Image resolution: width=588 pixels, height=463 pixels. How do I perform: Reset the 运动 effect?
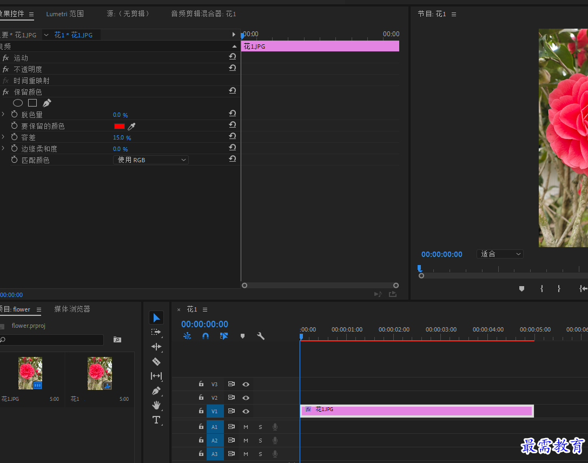point(233,57)
